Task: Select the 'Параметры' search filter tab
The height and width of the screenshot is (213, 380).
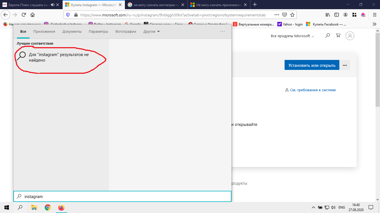Action: (98, 32)
